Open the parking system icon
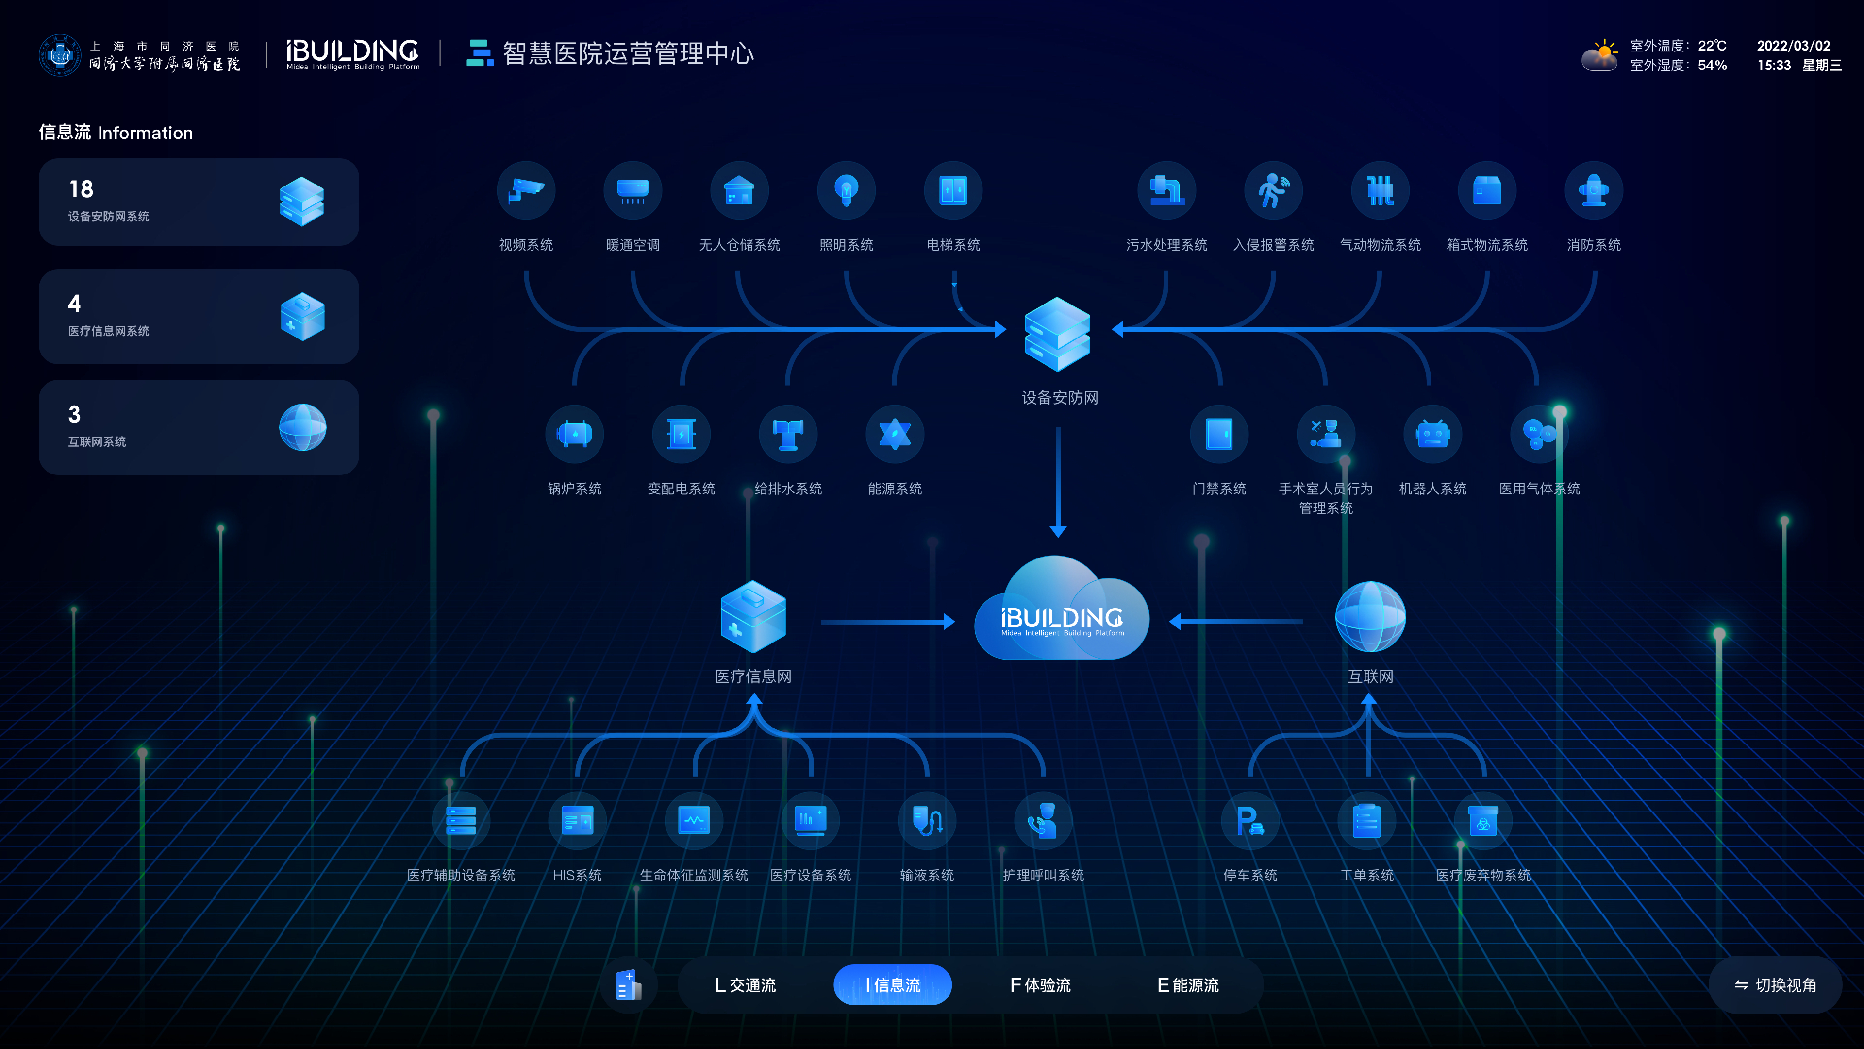The width and height of the screenshot is (1864, 1049). point(1249,821)
